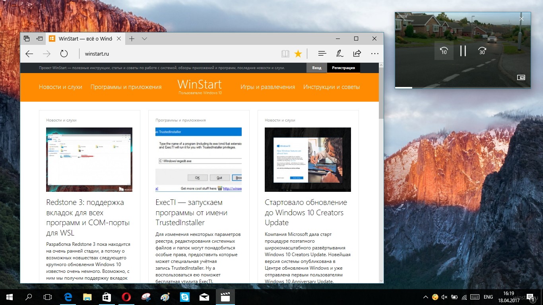
Task: Open Task View
Action: click(x=48, y=297)
